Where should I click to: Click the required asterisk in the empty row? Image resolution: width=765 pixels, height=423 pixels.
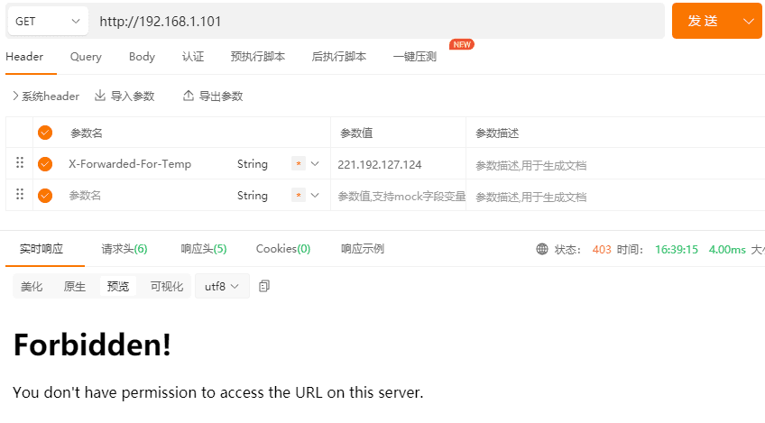(299, 196)
